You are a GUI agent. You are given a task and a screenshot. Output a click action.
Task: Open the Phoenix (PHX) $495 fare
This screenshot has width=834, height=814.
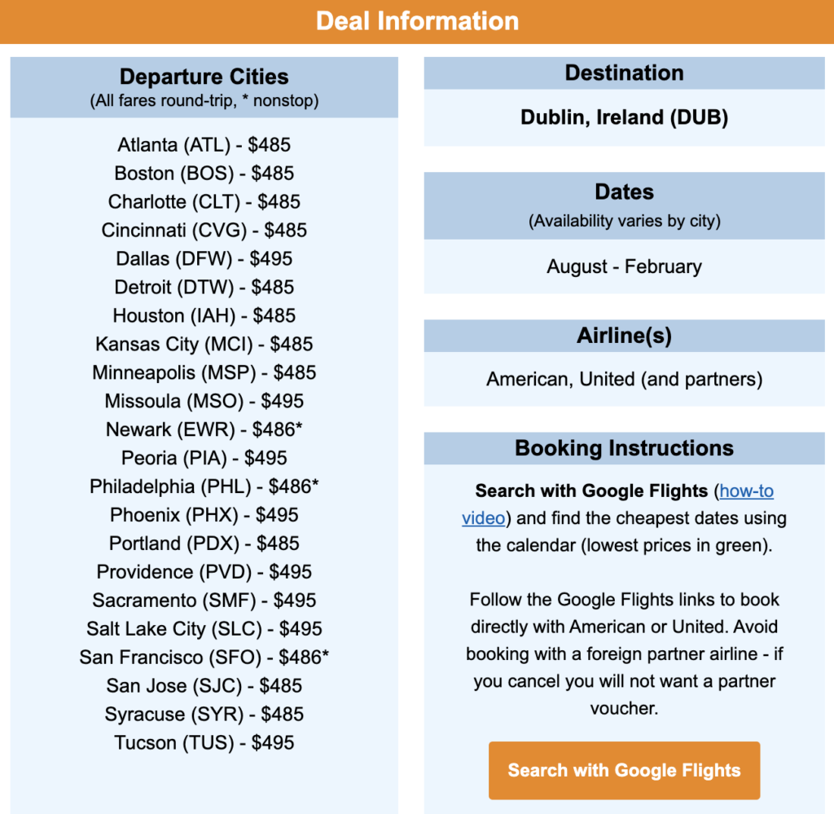pos(203,515)
